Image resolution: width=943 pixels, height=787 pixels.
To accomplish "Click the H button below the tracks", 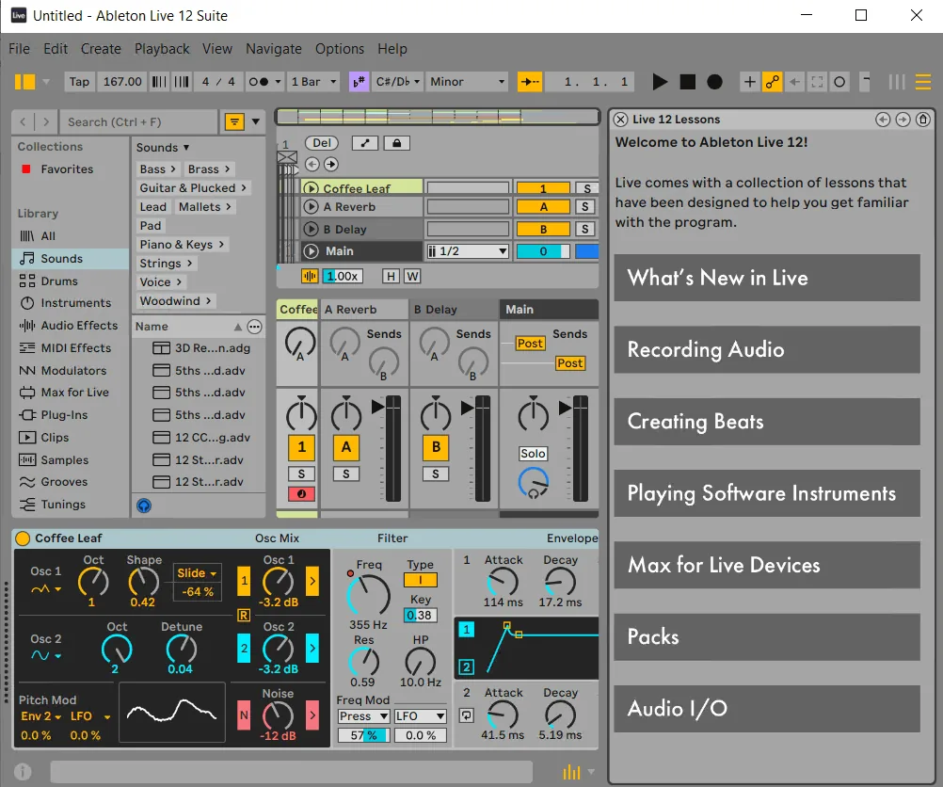I will [x=391, y=276].
